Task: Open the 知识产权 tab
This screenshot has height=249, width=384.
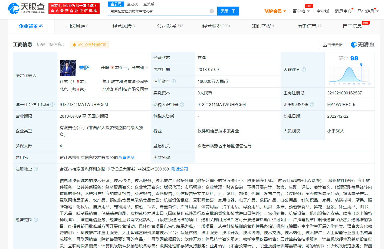Action: click(x=263, y=26)
